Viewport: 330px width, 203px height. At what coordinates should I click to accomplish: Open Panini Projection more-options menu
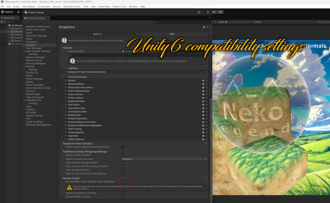(207, 119)
